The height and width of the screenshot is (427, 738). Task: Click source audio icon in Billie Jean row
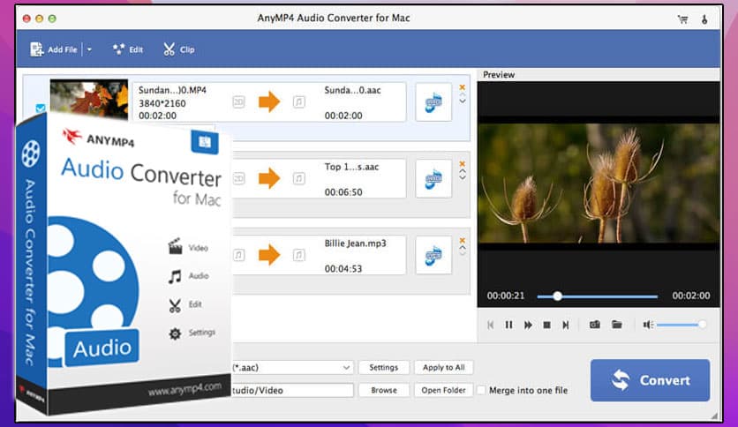[x=239, y=255]
